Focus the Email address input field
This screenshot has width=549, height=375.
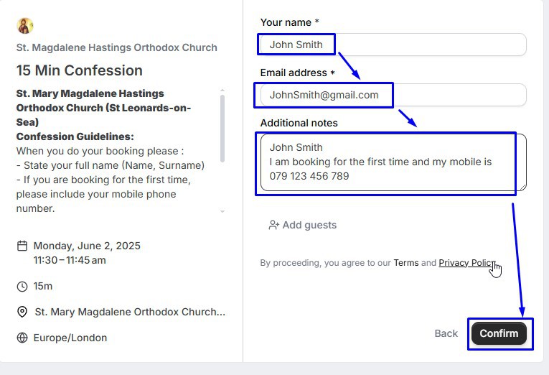point(393,95)
